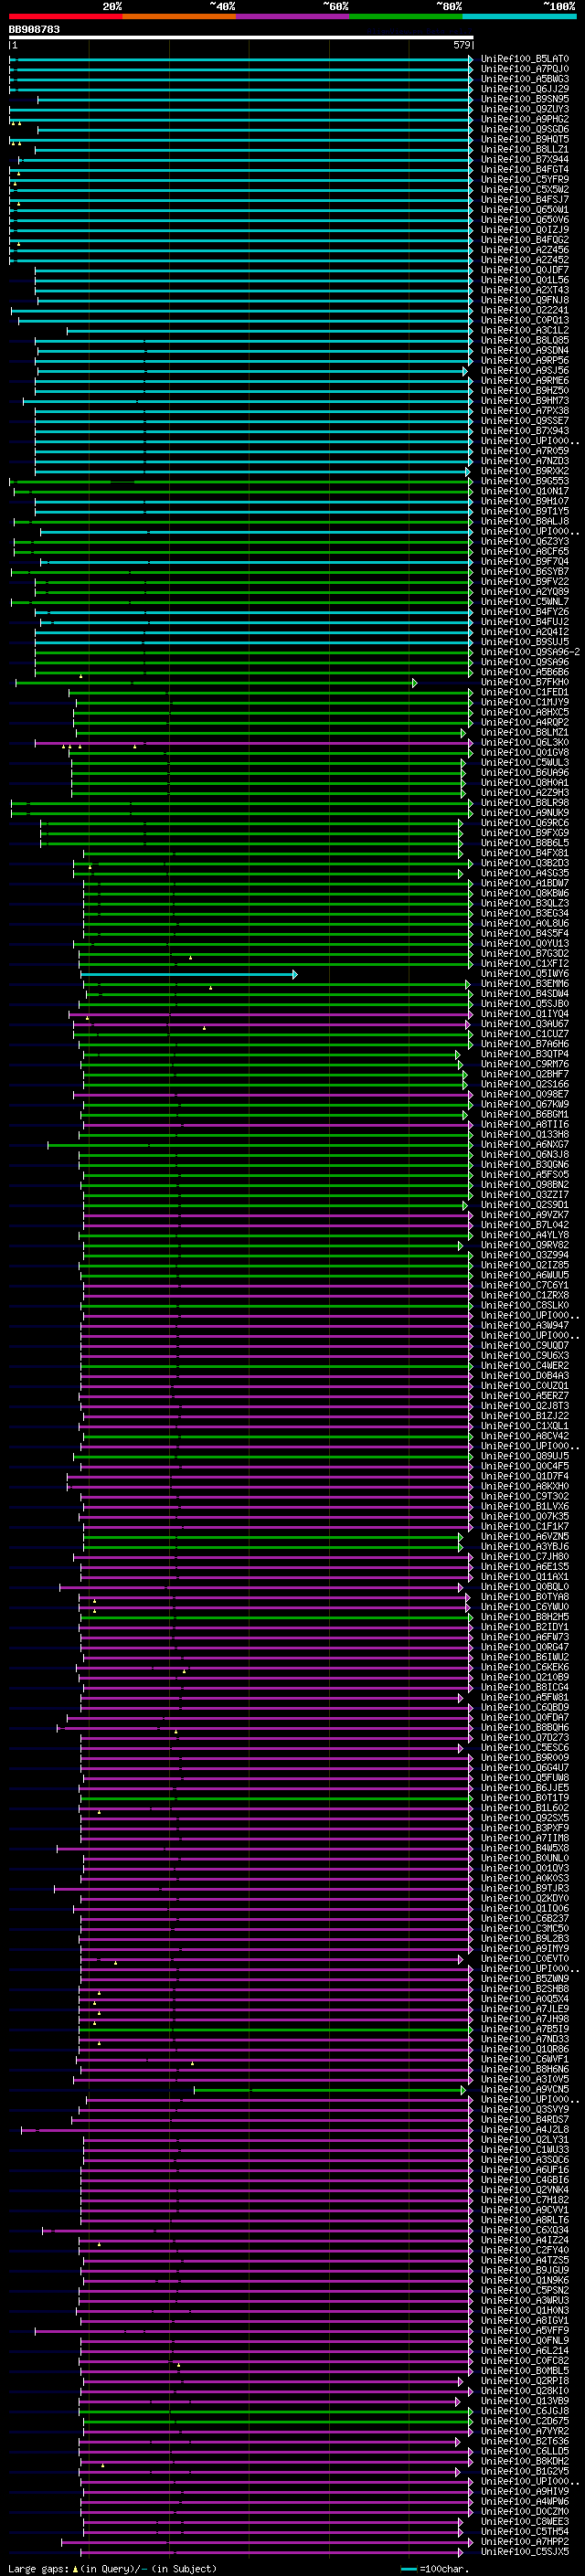Open UniRef100_C0EVT0 hit
The image size is (585, 2576).
point(525,1960)
